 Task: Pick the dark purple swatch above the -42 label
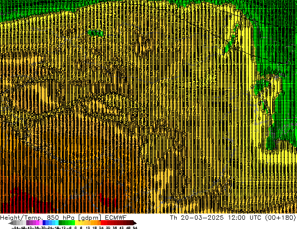coord(28,223)
